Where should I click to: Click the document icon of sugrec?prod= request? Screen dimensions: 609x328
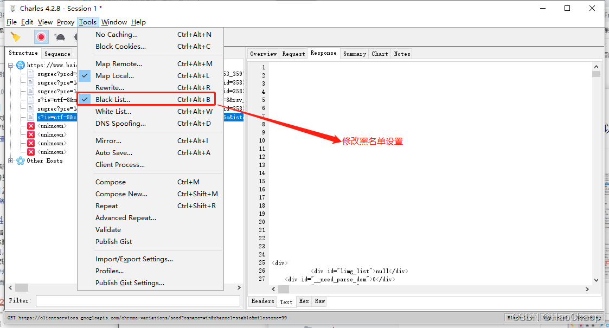coord(31,74)
